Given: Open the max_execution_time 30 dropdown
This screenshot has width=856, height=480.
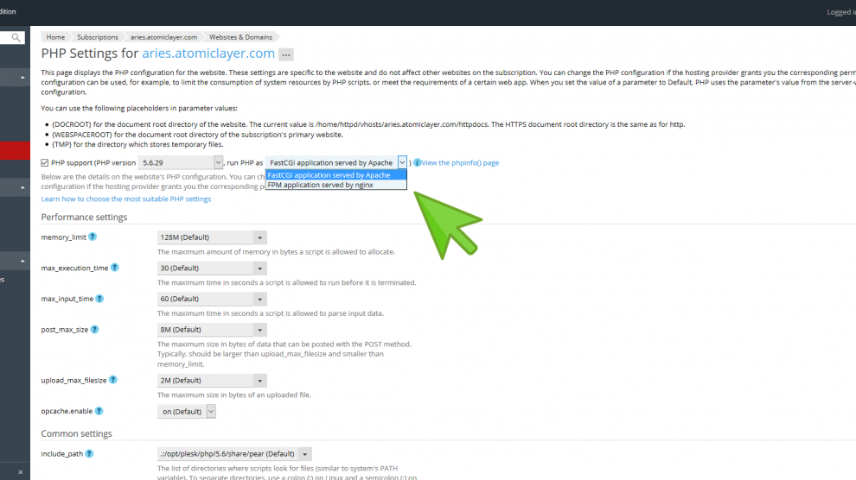Looking at the screenshot, I should (212, 268).
